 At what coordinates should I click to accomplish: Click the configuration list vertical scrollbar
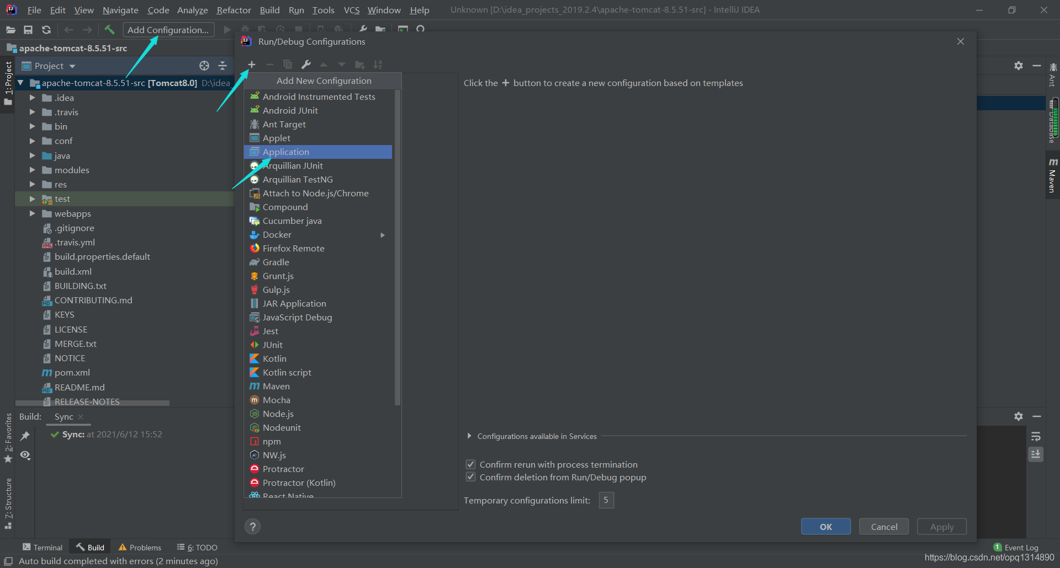coord(397,248)
